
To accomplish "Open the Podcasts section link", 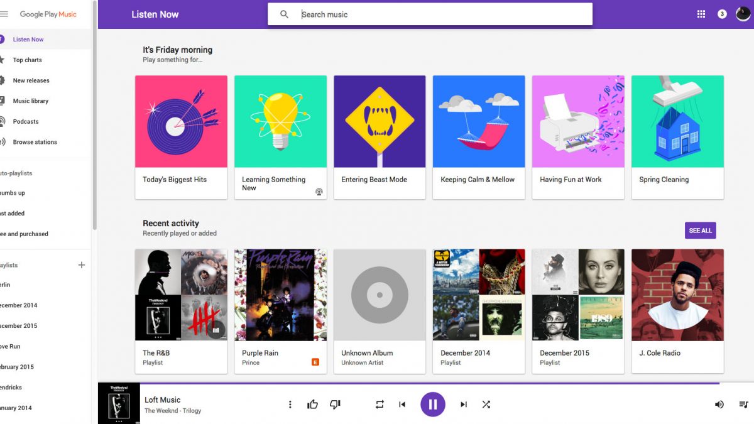I will (x=25, y=122).
